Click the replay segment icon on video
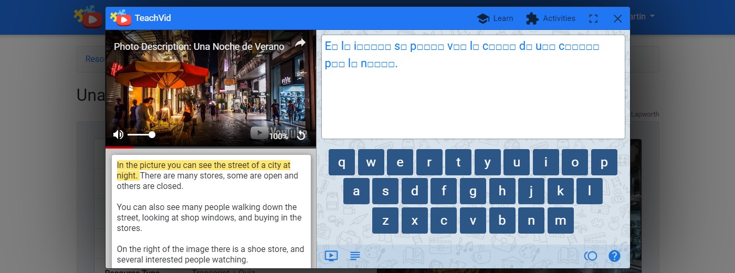The height and width of the screenshot is (273, 735). pos(301,135)
